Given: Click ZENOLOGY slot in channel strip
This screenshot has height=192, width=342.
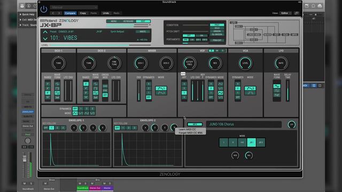Looking at the screenshot, I should pyautogui.click(x=28, y=111).
